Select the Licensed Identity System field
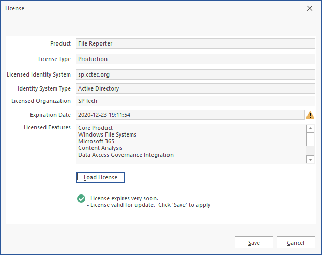The width and height of the screenshot is (322, 255). (195, 74)
